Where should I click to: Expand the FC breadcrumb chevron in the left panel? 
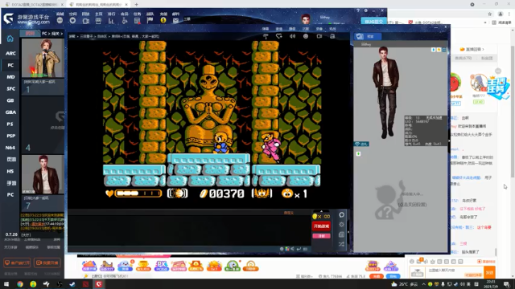(48, 34)
